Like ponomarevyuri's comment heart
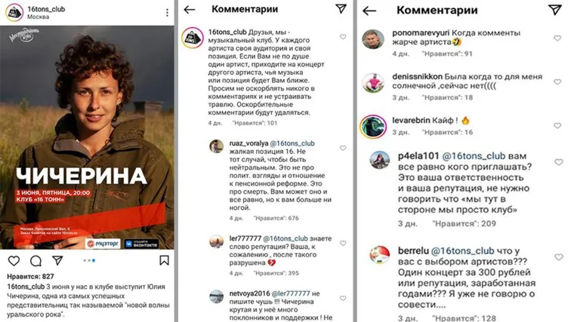Screen dimensions: 574x322 coord(557,38)
